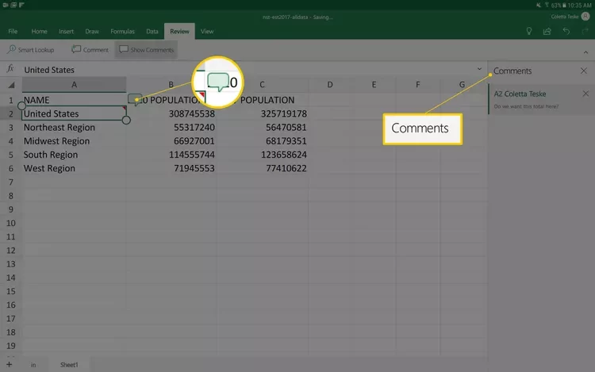
Task: Add a new Comment via ribbon button
Action: tap(90, 49)
